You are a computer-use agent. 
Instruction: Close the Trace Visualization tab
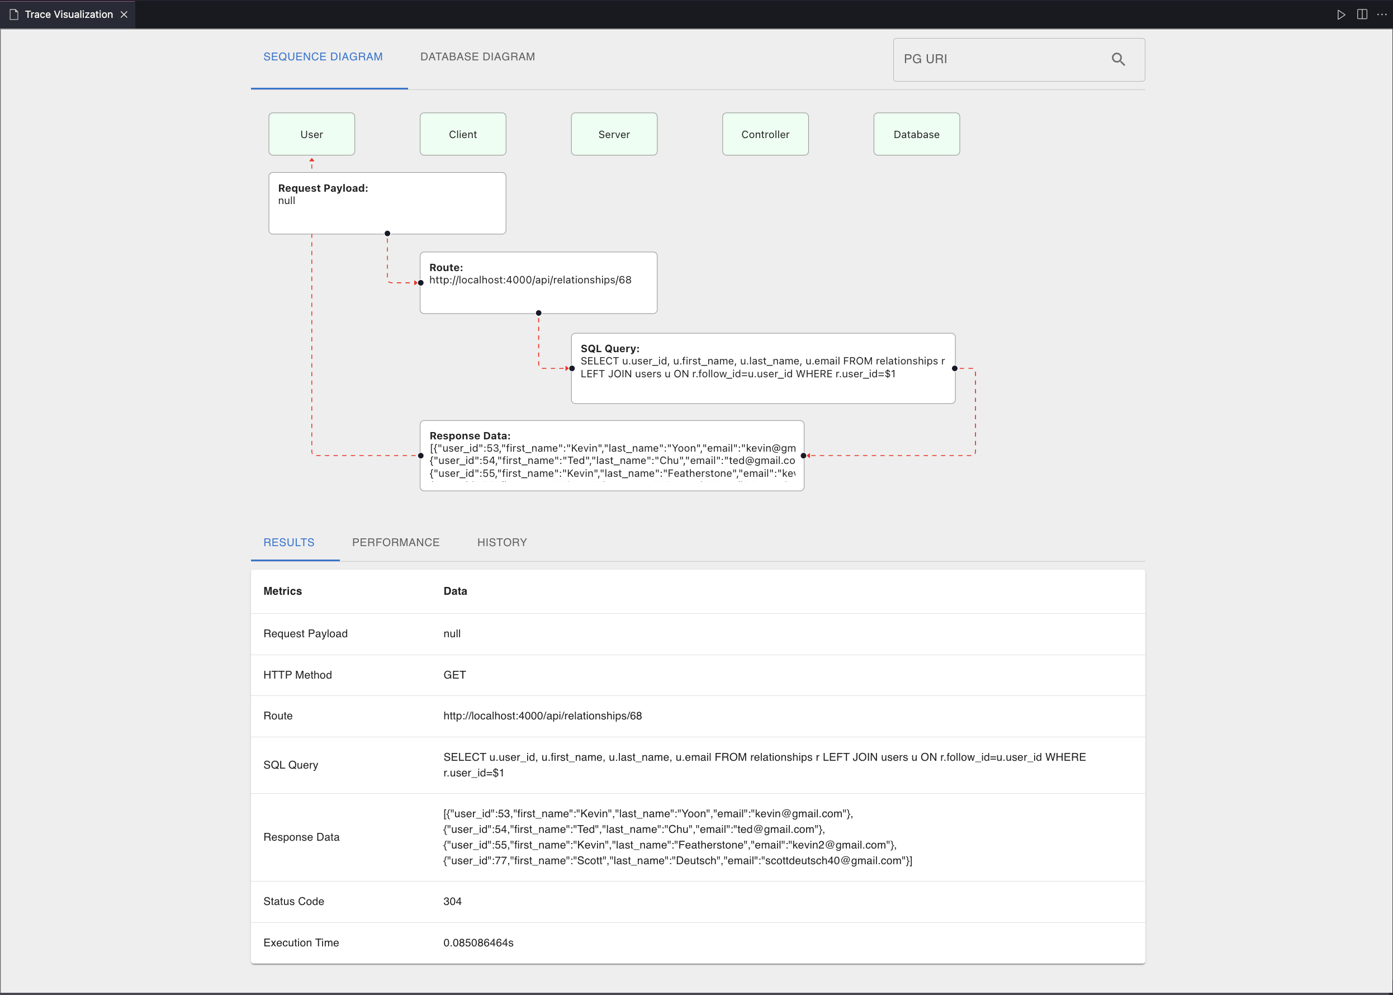tap(124, 14)
